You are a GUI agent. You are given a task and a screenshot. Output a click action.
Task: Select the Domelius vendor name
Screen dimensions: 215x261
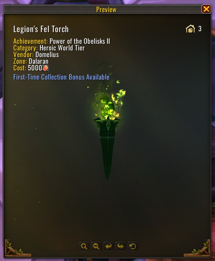47,55
